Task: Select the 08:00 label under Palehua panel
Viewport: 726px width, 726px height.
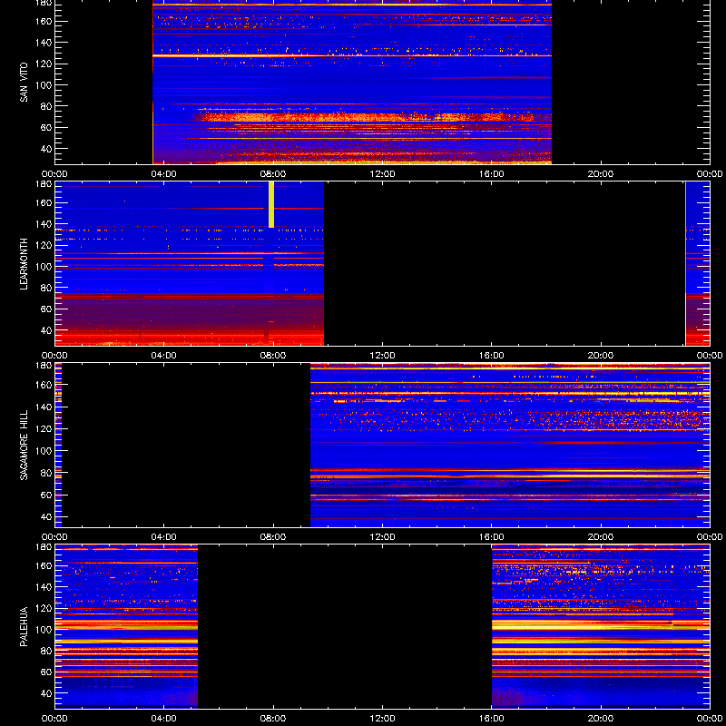Action: tap(273, 719)
